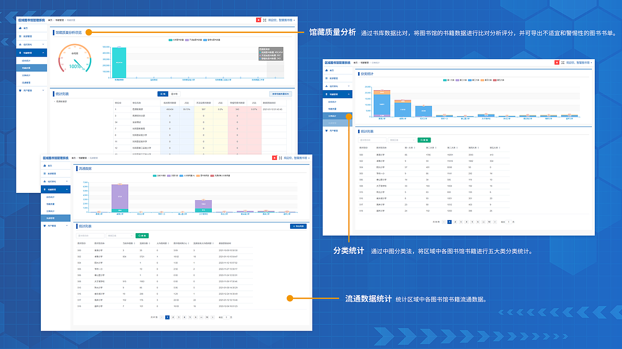Expand 用户管理 in the 流通数据 window sidebar
Viewport: 622px width, 349px height.
(67, 225)
